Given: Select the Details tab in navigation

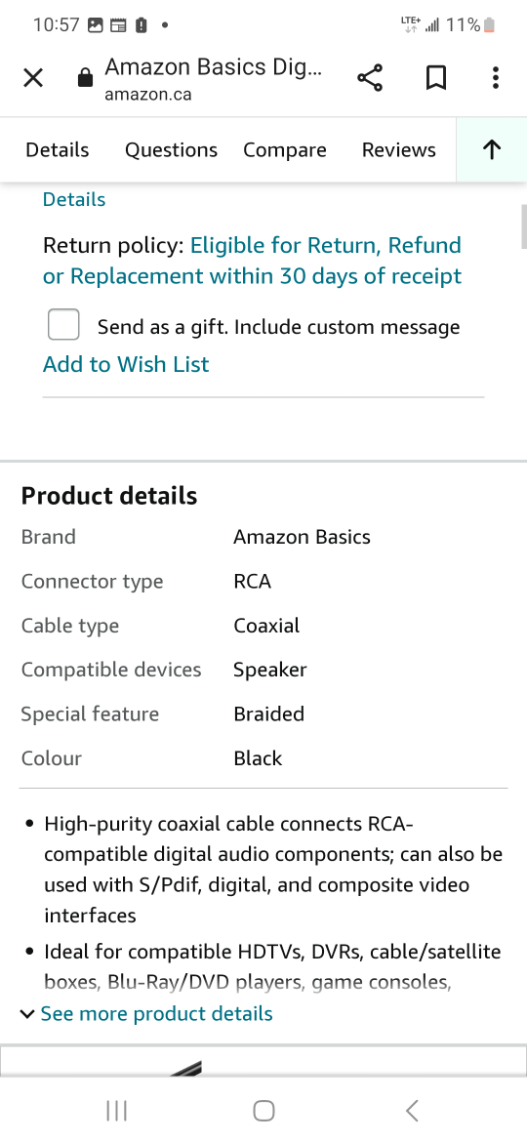Looking at the screenshot, I should pos(58,150).
